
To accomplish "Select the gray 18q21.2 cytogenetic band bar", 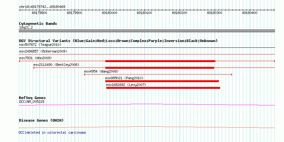I will point(147,31).
